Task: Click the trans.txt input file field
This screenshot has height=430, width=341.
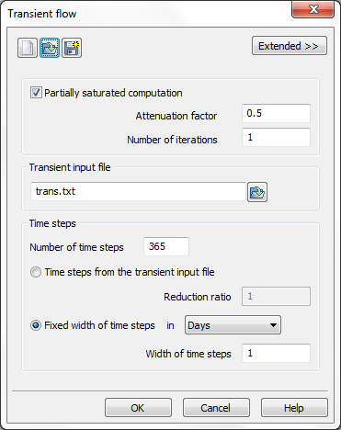Action: [138, 192]
